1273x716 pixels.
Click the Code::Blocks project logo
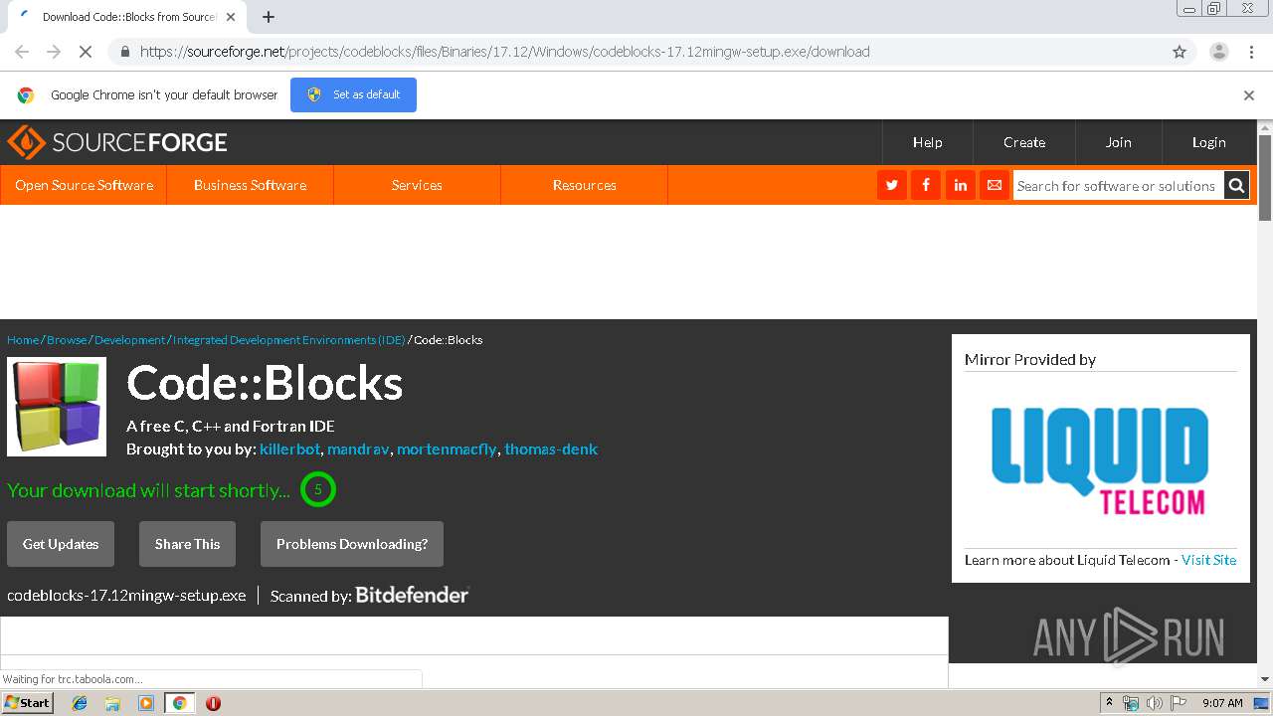click(57, 407)
